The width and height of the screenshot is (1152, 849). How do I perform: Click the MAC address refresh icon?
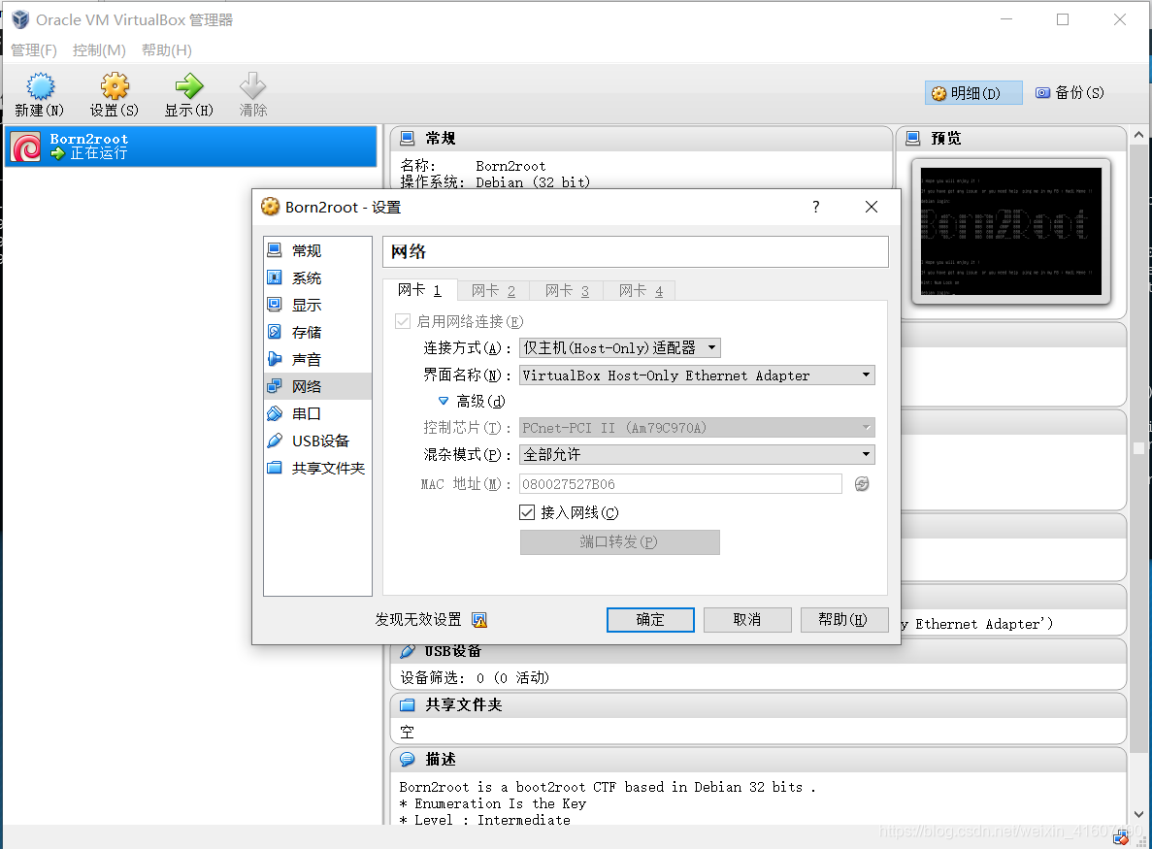pos(861,483)
